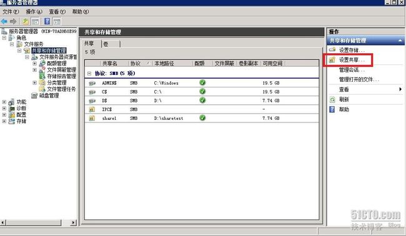The width and height of the screenshot is (406, 236).
Task: Click the 磁盘管理 disk icon in tree
Action: (x=34, y=96)
